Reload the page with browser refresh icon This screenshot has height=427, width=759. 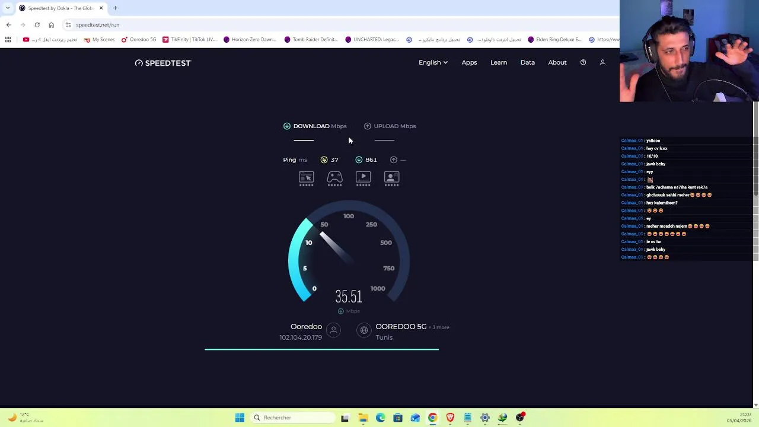click(x=37, y=25)
